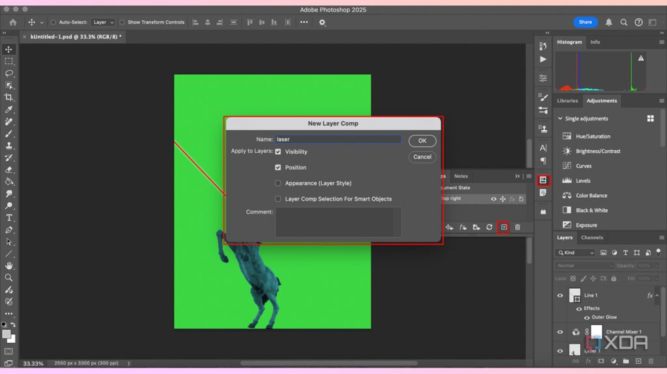The height and width of the screenshot is (374, 667).
Task: Select the Move tool
Action: coord(8,49)
